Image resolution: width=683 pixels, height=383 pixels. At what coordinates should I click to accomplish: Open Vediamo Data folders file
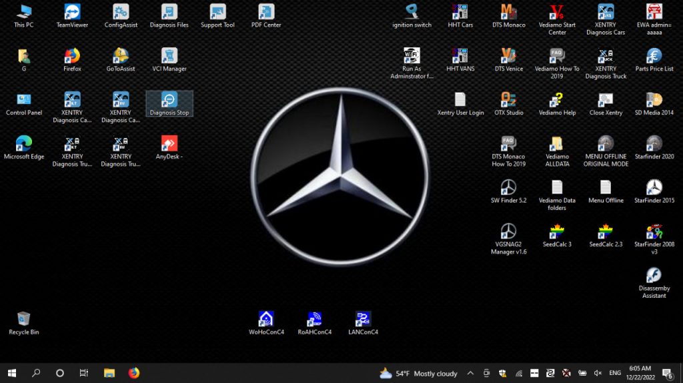pos(557,195)
